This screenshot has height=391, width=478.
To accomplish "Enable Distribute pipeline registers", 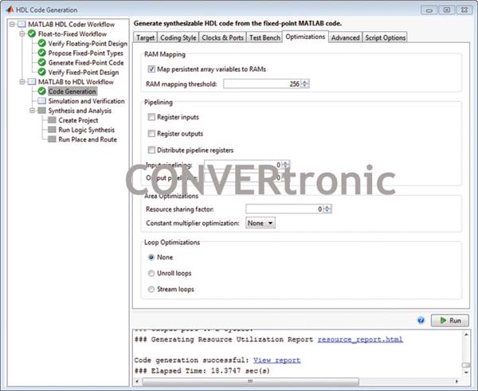I will coord(151,150).
